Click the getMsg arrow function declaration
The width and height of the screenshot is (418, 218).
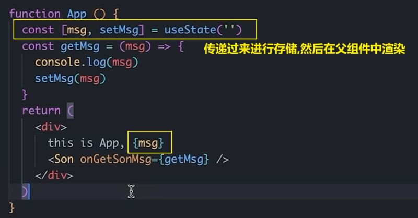pos(80,46)
